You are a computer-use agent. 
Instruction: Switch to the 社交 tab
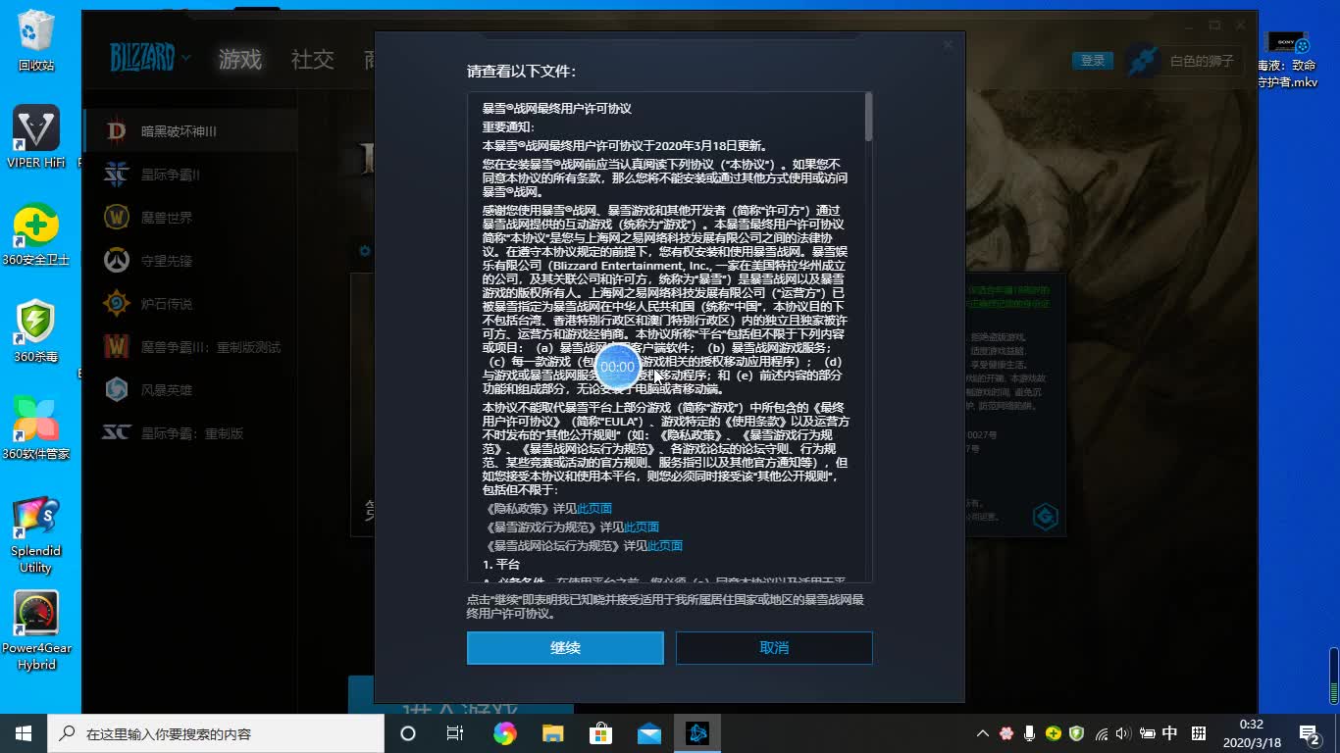pyautogui.click(x=313, y=60)
